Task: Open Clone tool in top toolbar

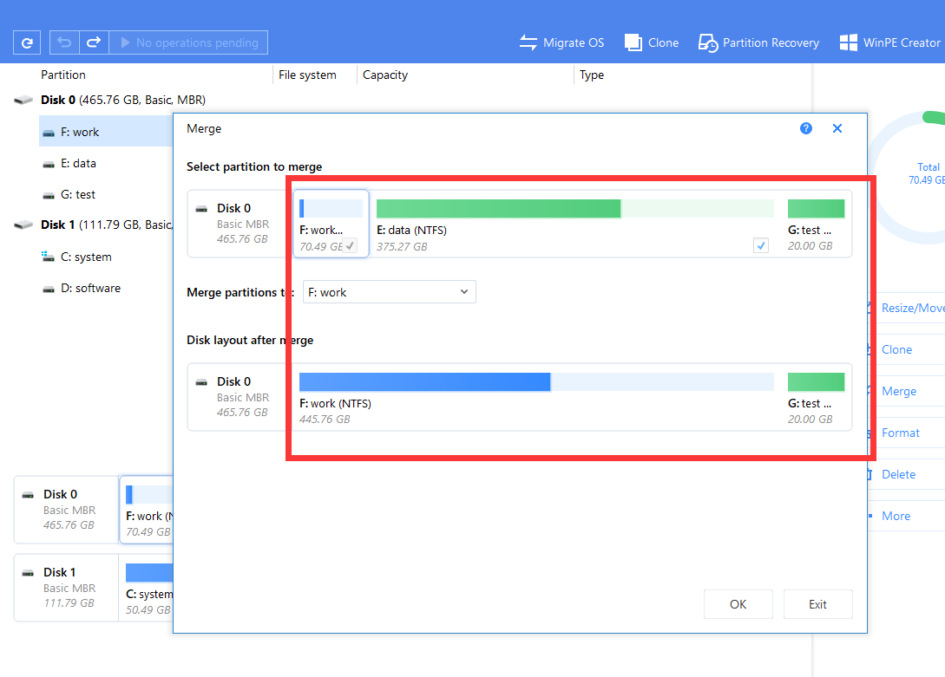Action: coord(652,42)
